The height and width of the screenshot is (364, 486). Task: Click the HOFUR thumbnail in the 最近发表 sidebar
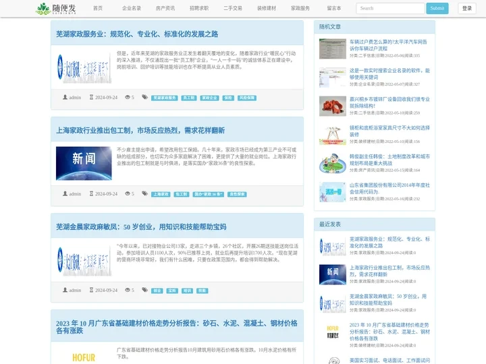tap(333, 332)
